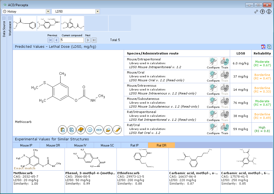
Task: Expand the Data Source panel
Action: 4,18
